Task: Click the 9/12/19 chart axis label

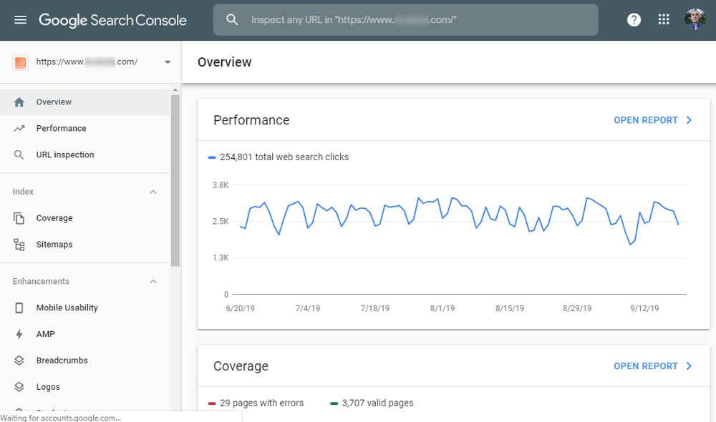Action: pos(644,308)
